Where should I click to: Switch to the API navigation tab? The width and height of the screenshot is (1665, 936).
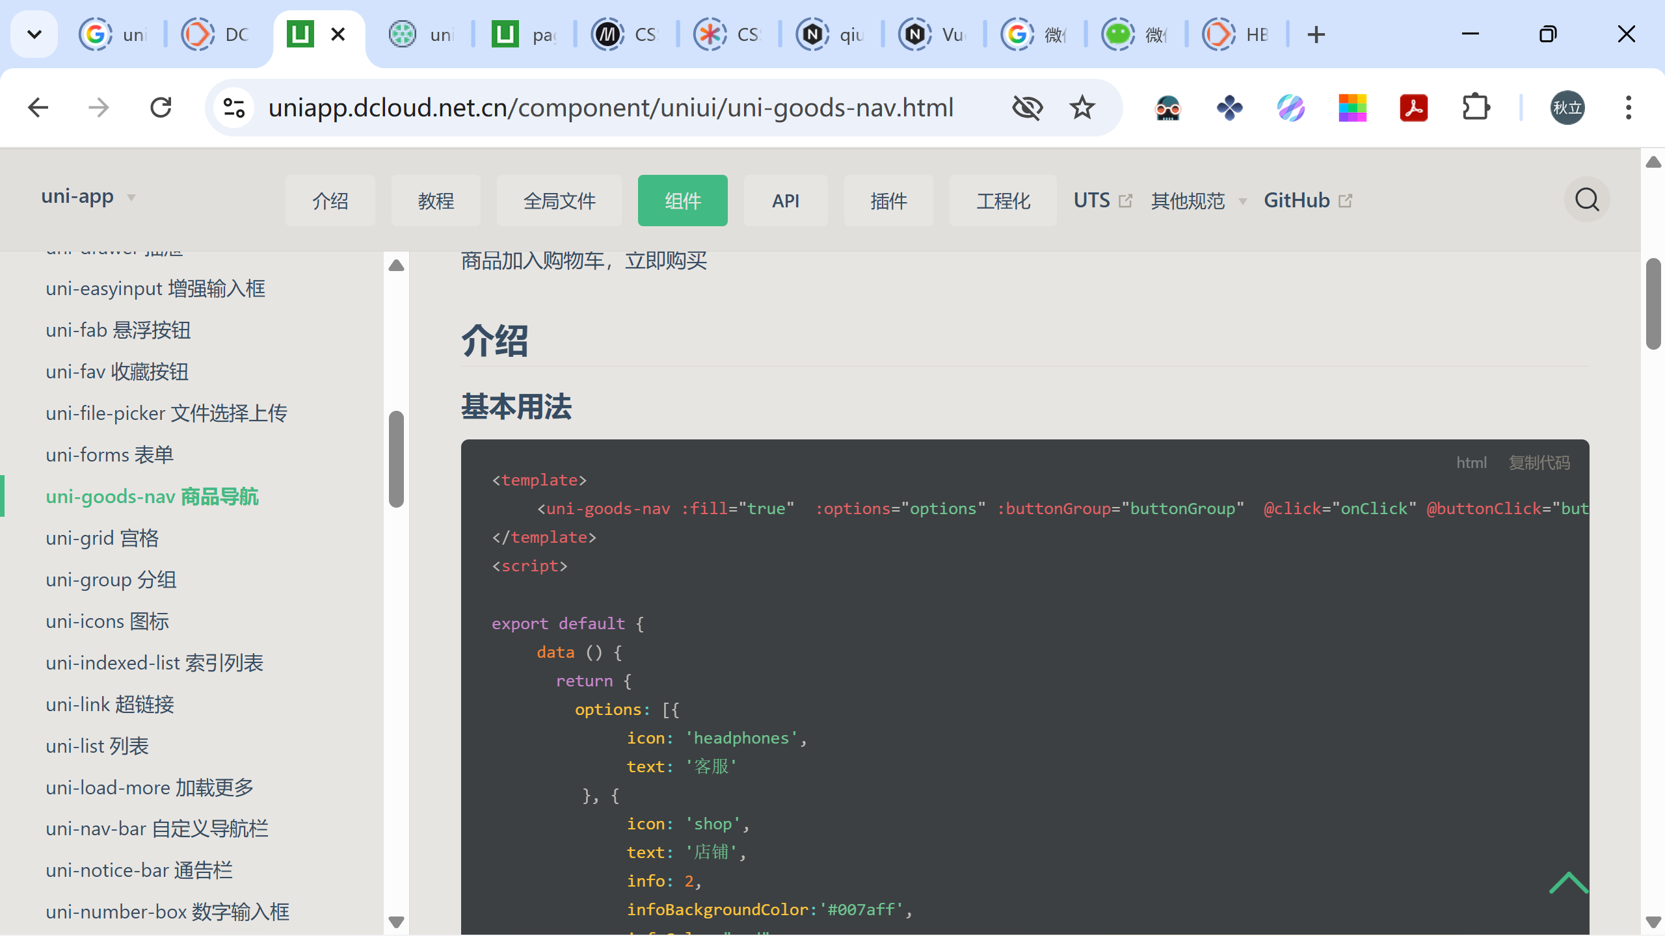[x=785, y=201]
